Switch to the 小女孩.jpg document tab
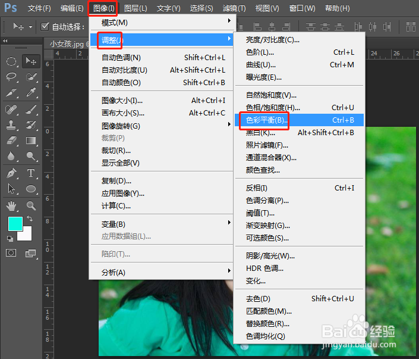Screen dimensions: 419x359 [68, 43]
